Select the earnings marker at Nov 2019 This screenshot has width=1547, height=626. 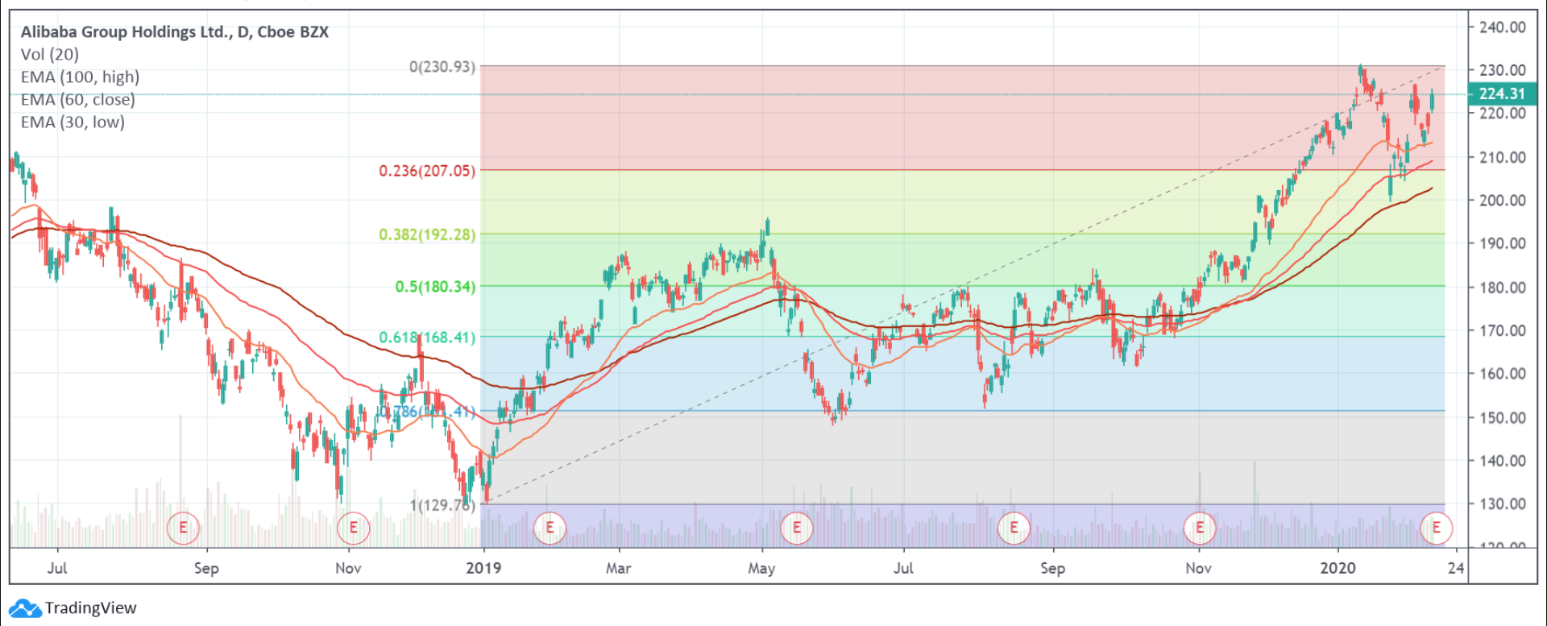point(1199,529)
